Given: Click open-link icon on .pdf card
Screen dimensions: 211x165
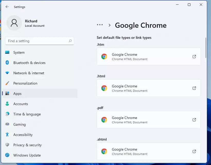Looking at the screenshot, I should (x=194, y=120).
